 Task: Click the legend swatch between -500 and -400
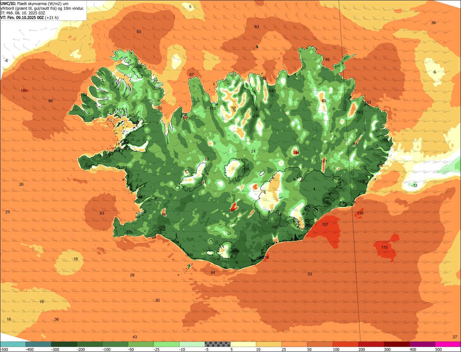tap(13, 344)
